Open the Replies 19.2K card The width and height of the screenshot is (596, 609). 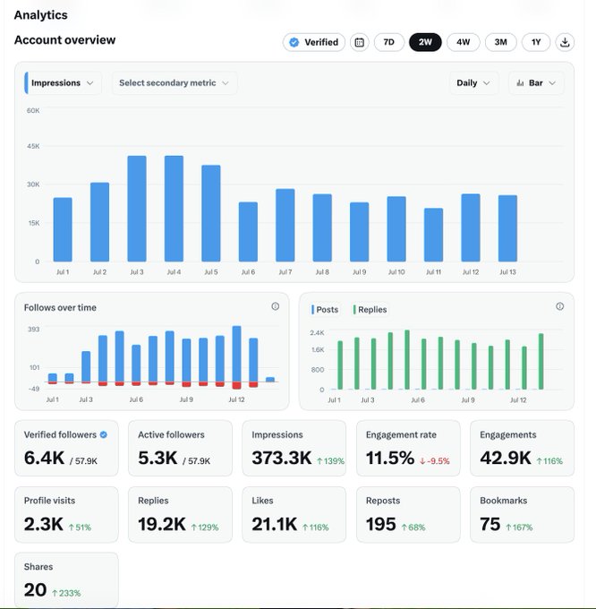180,515
